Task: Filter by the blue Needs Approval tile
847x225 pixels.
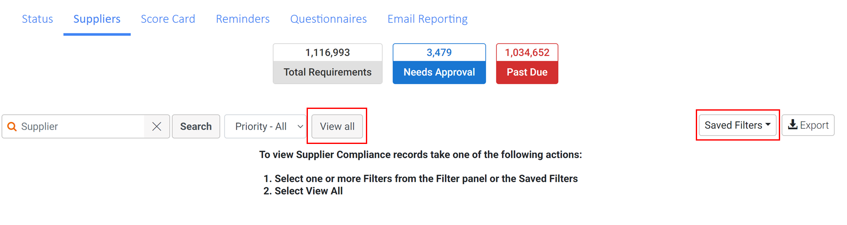Action: coord(439,64)
